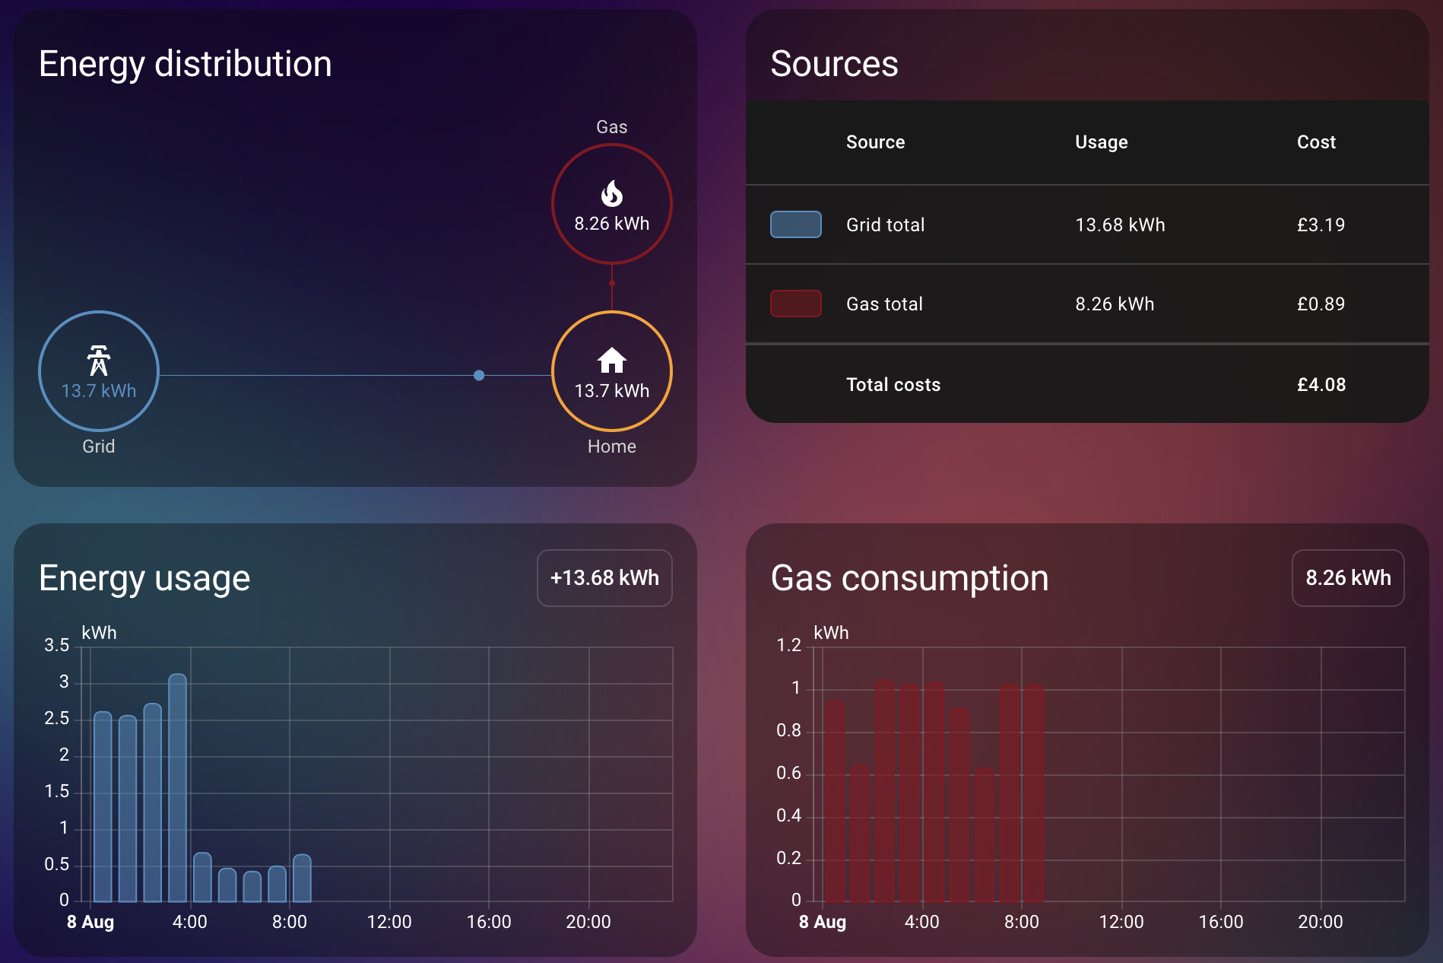This screenshot has height=963, width=1443.
Task: Click the Home house icon
Action: tap(611, 360)
